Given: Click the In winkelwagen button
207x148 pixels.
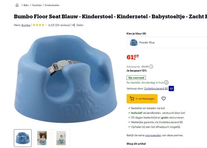Looking at the screenshot, I should pos(142,99).
